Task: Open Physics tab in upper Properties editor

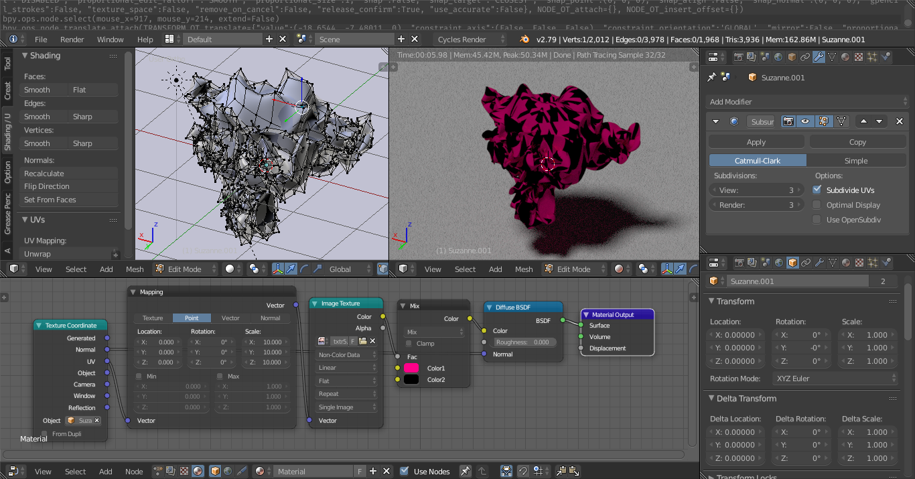Action: point(886,57)
